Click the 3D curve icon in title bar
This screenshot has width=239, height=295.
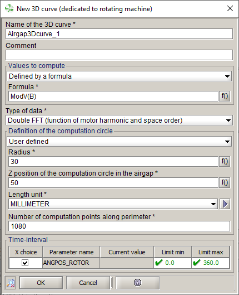coord(9,9)
